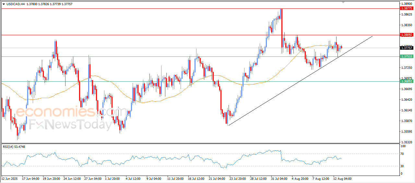The width and height of the screenshot is (415, 183).
Task: Select the black ascending trendline
Action: (301, 81)
